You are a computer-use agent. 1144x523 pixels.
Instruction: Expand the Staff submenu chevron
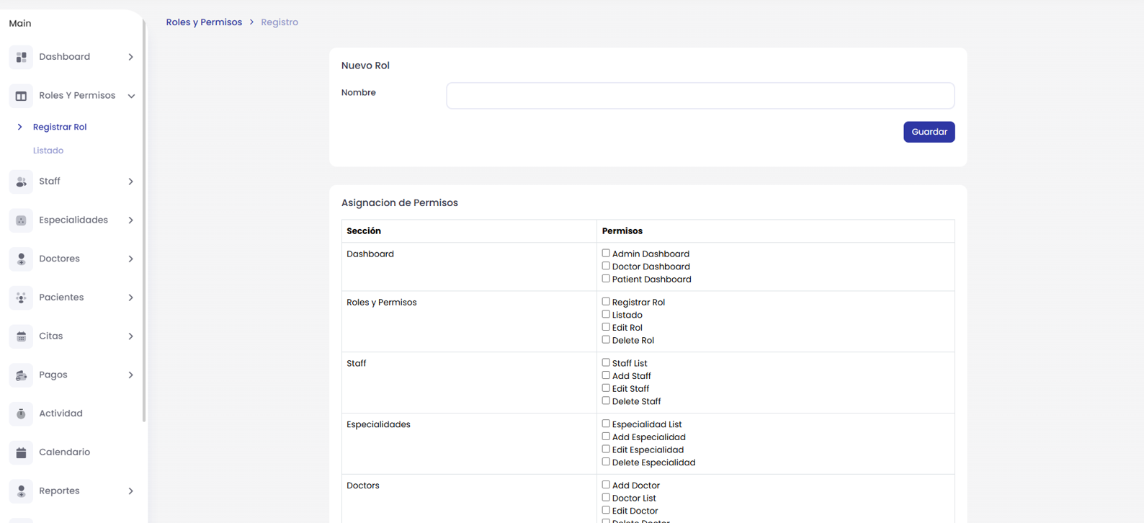130,182
